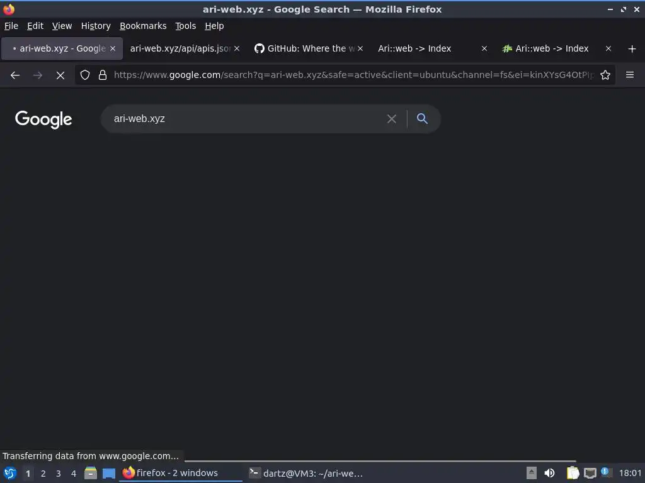This screenshot has width=645, height=483.
Task: Open the Edit menu
Action: 35,26
